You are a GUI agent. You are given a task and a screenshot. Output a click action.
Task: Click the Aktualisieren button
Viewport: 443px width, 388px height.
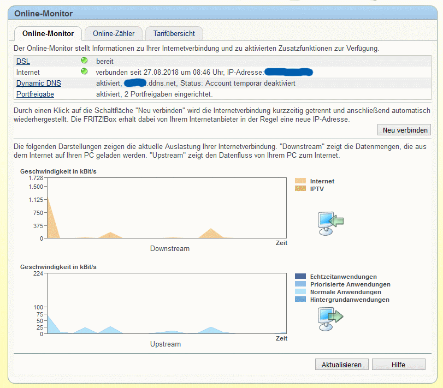(x=342, y=365)
